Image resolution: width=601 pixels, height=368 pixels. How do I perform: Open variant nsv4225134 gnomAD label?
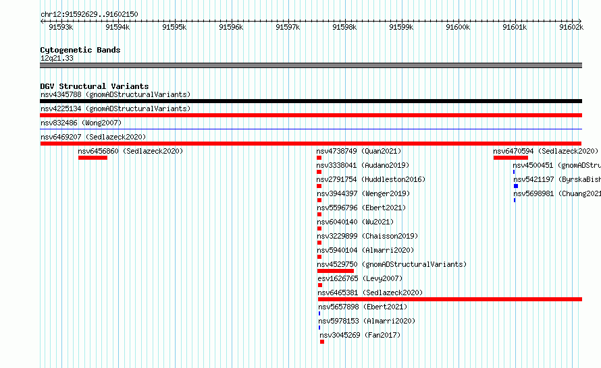[x=115, y=109]
